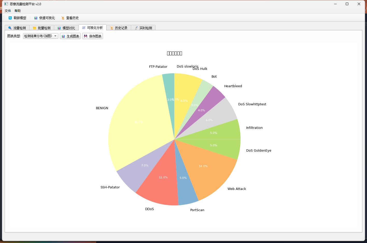Click the 图表类型 label
367x243 pixels.
[x=14, y=36]
